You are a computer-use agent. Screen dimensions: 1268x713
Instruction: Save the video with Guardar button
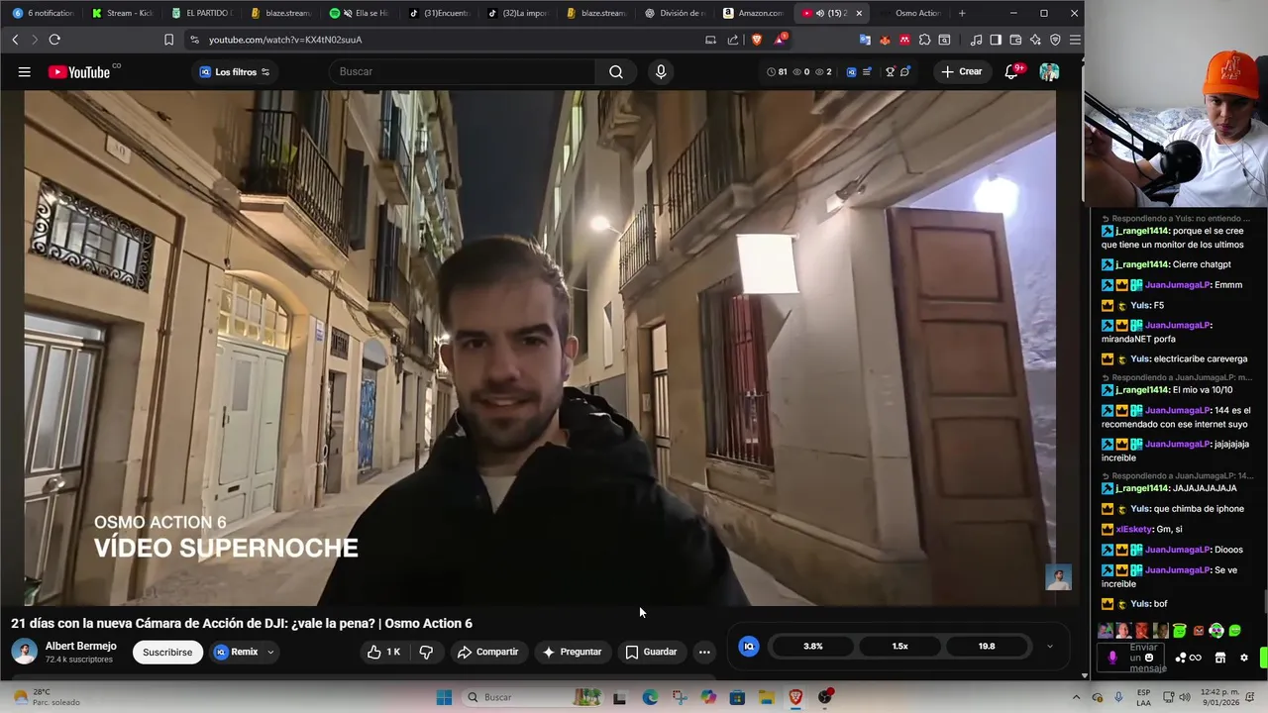coord(651,652)
